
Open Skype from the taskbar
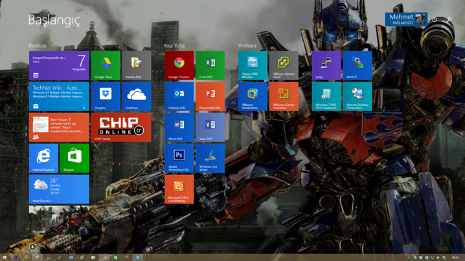pos(137,258)
